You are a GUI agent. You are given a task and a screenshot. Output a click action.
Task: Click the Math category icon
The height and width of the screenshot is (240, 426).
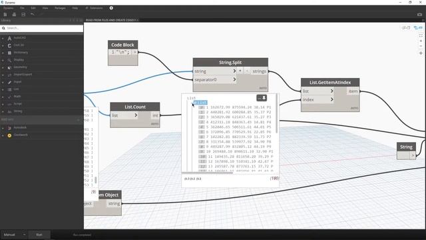tap(9, 97)
